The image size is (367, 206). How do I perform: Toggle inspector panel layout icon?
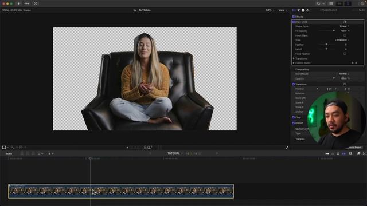pyautogui.click(x=348, y=3)
